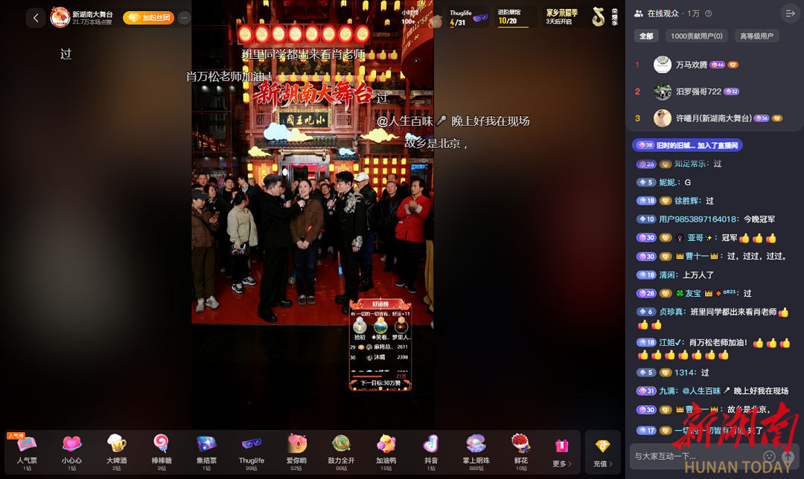Open 新湖南大舞台 streamer avatar
804x479 pixels.
click(x=60, y=17)
